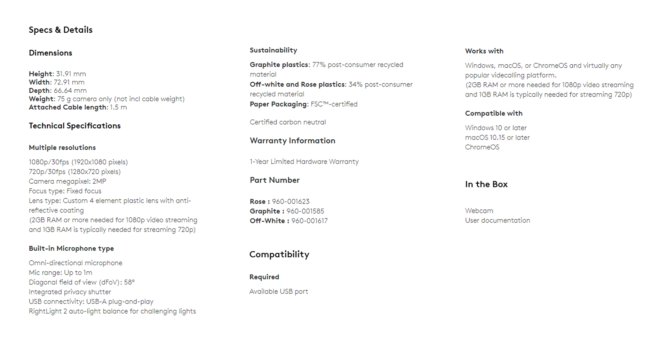Click the Available USB port text
The height and width of the screenshot is (348, 668).
pos(279,291)
